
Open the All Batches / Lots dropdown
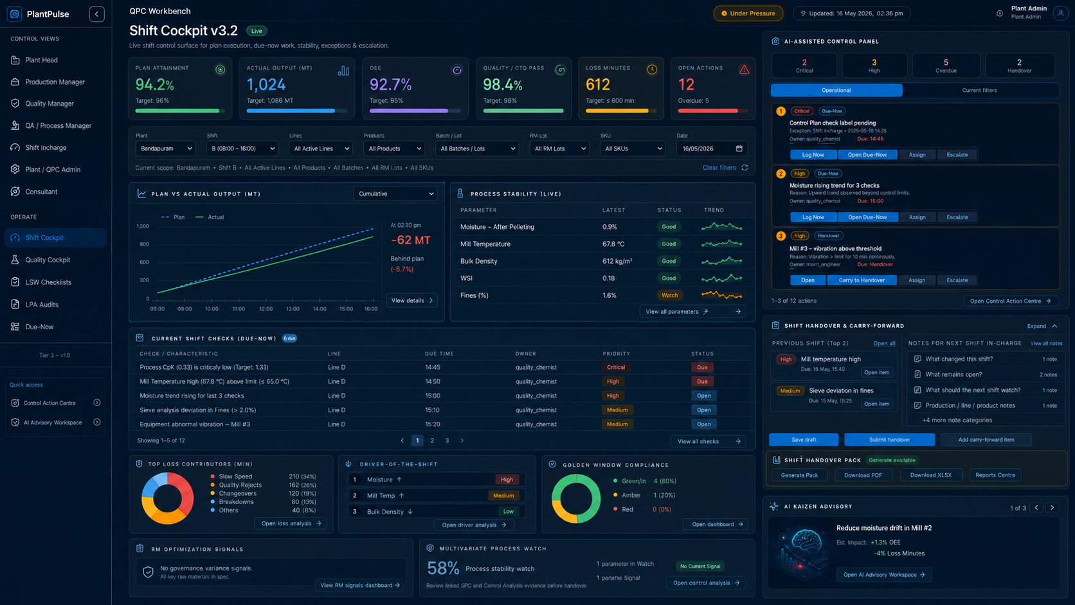(476, 149)
